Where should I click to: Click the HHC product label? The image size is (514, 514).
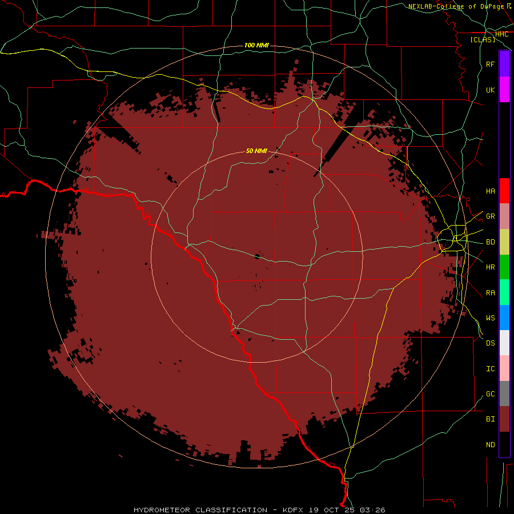501,34
